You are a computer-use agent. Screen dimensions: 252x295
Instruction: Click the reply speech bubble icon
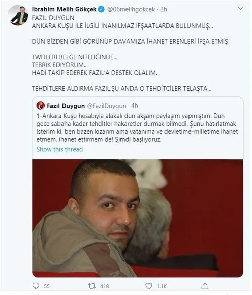[36, 286]
